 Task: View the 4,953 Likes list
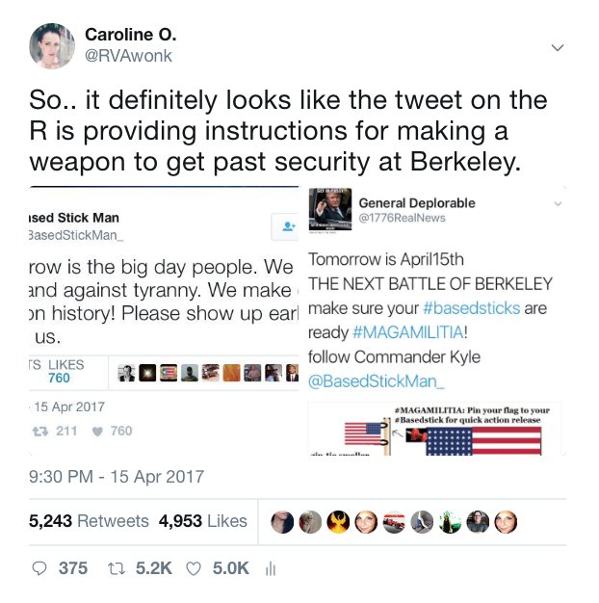point(202,521)
